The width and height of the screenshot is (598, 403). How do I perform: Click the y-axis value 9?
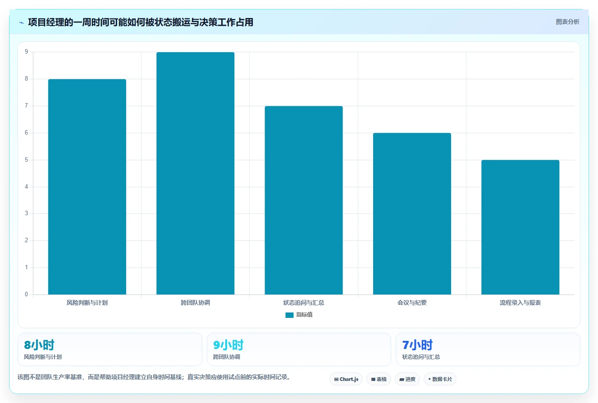pyautogui.click(x=26, y=52)
